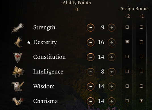
Task: Decrease Wisdom with the minus button
Action: pos(91,86)
